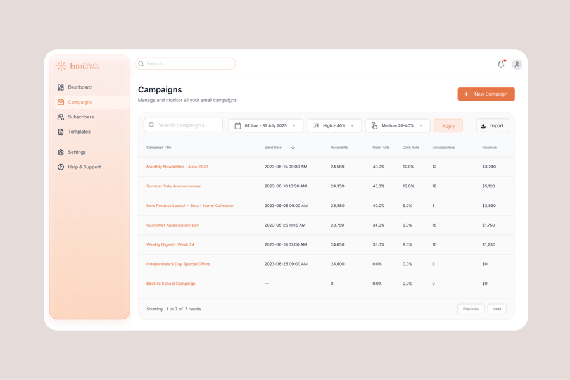Select Campaigns in the sidebar
The height and width of the screenshot is (380, 570).
point(80,102)
